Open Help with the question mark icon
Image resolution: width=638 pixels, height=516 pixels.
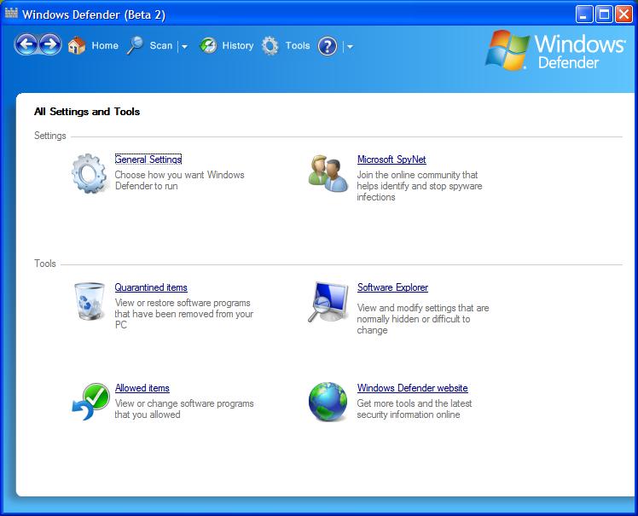coord(328,46)
